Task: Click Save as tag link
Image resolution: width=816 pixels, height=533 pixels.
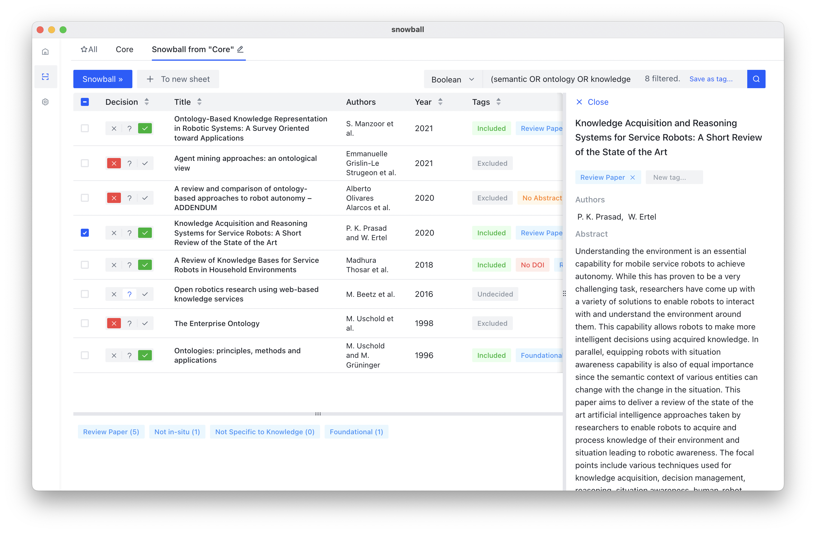Action: (x=711, y=79)
